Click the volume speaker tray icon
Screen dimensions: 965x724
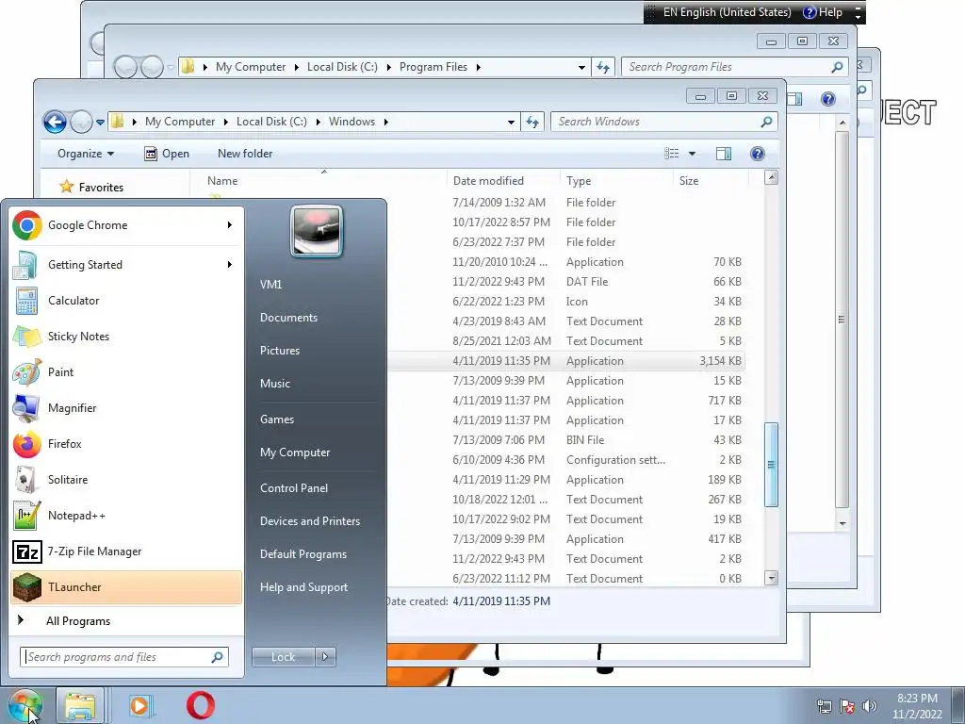click(870, 706)
